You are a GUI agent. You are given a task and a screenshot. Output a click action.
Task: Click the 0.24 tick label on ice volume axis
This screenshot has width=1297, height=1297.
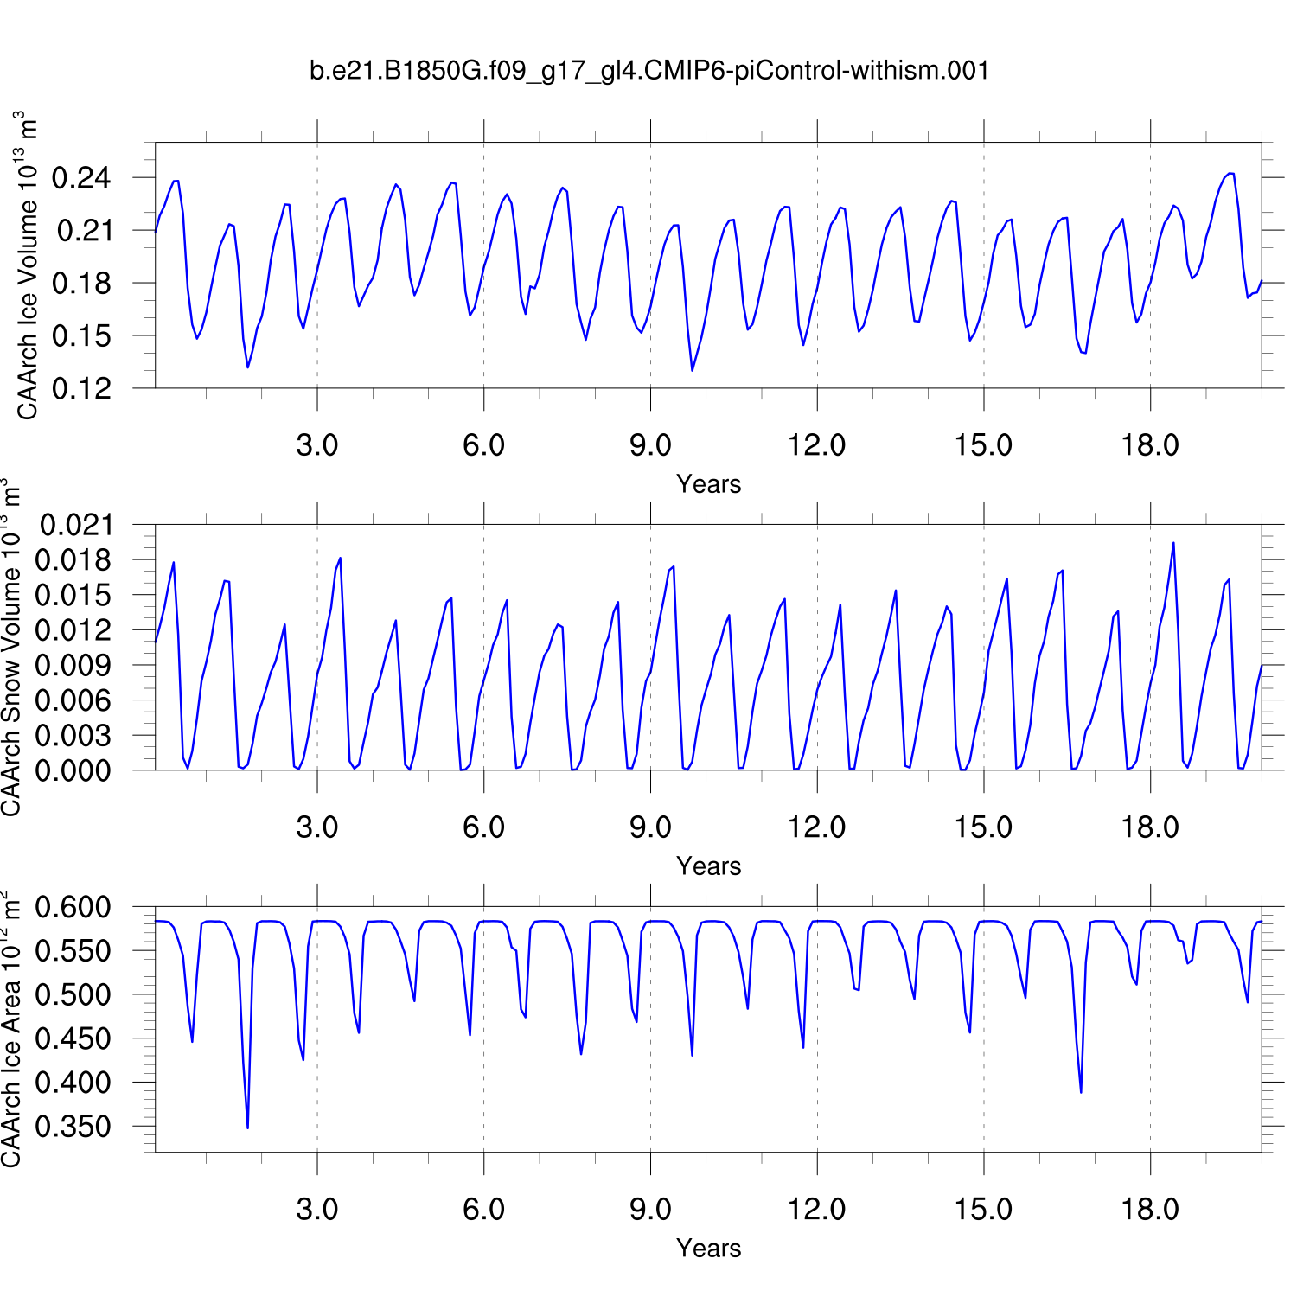tap(81, 178)
